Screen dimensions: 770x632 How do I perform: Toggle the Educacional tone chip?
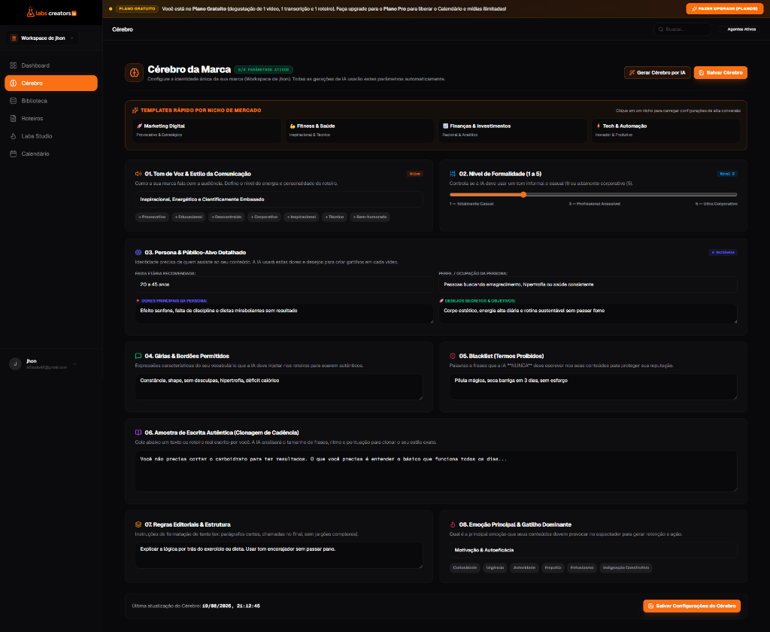pos(189,217)
